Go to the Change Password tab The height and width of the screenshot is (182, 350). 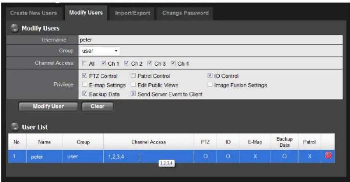coord(185,13)
